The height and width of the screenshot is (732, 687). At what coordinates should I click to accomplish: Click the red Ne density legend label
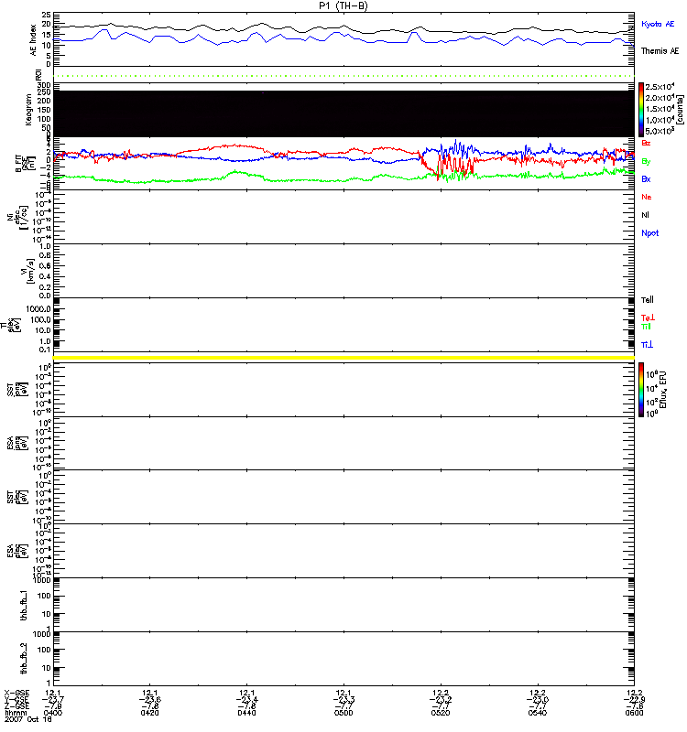(647, 197)
